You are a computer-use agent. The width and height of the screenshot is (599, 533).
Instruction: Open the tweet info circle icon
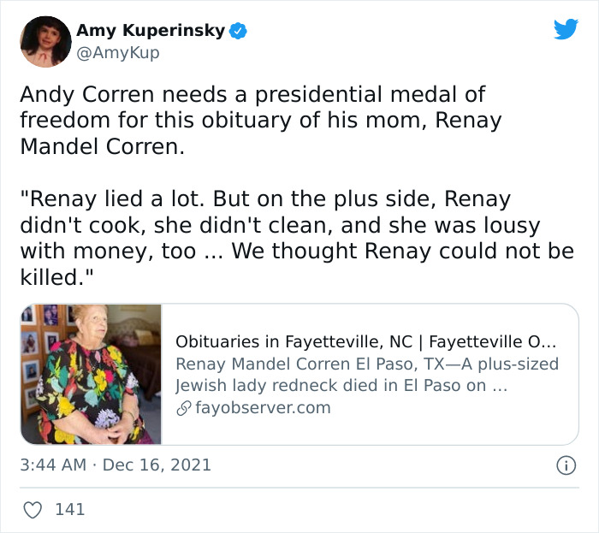click(565, 465)
